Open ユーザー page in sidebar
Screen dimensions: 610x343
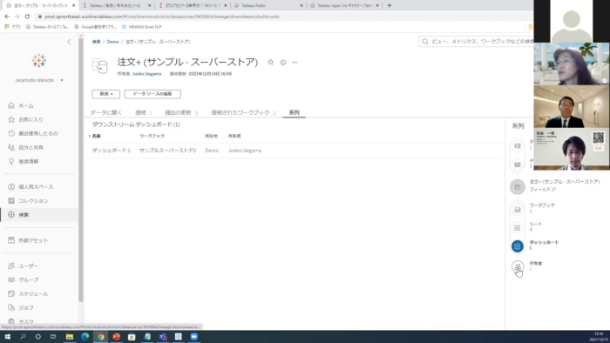29,266
